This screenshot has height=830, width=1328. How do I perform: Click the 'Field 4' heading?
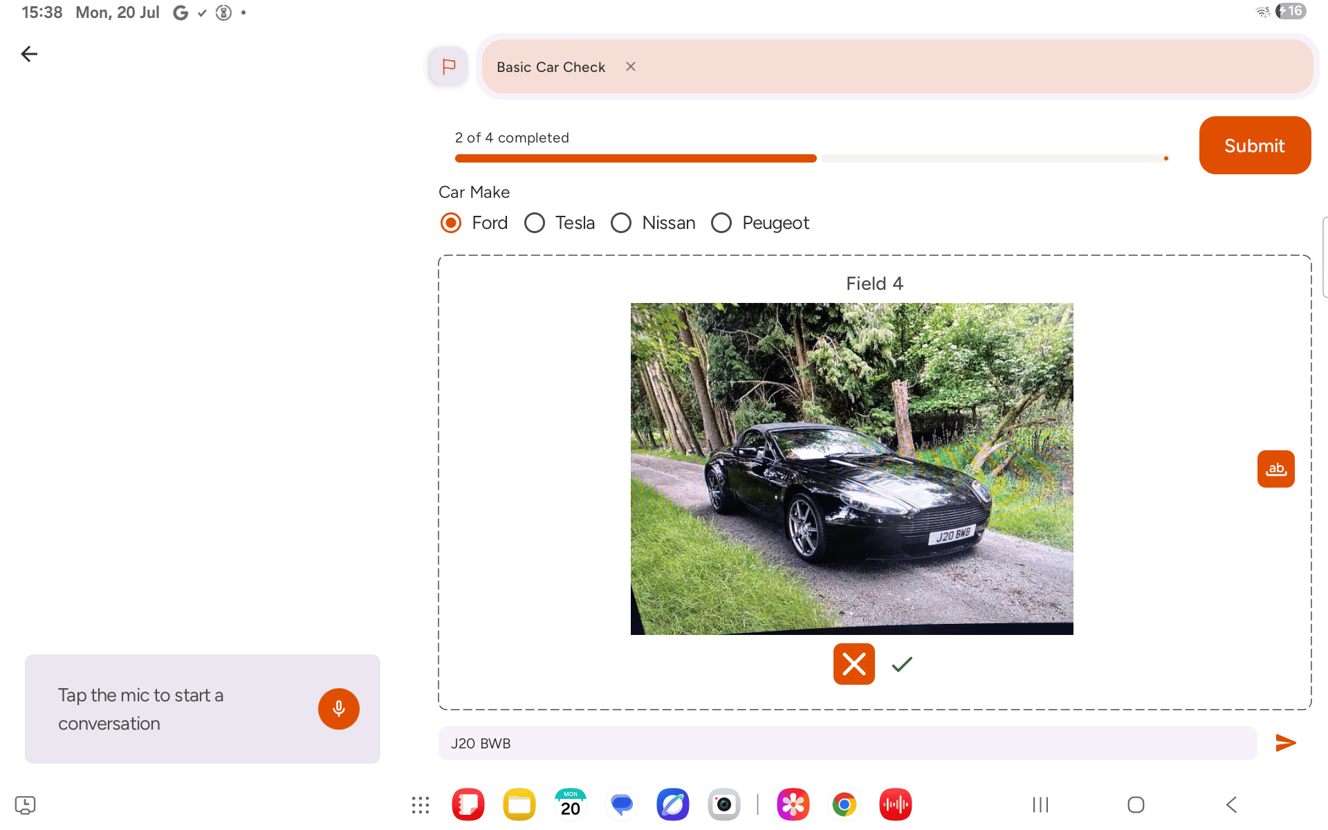pos(874,284)
